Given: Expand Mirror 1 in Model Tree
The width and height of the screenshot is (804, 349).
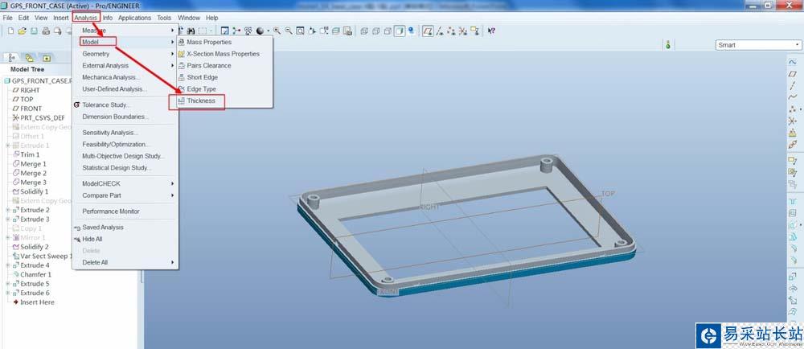Looking at the screenshot, I should click(8, 238).
